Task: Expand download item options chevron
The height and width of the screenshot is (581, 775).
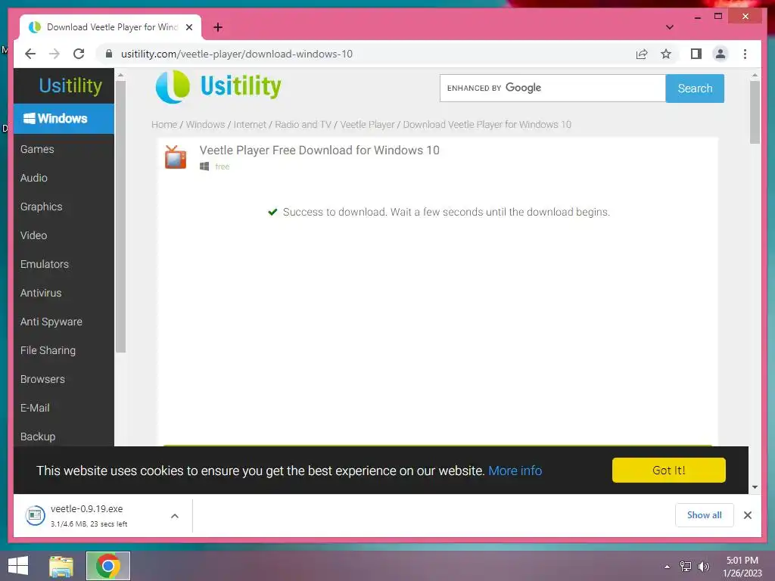Action: point(175,516)
